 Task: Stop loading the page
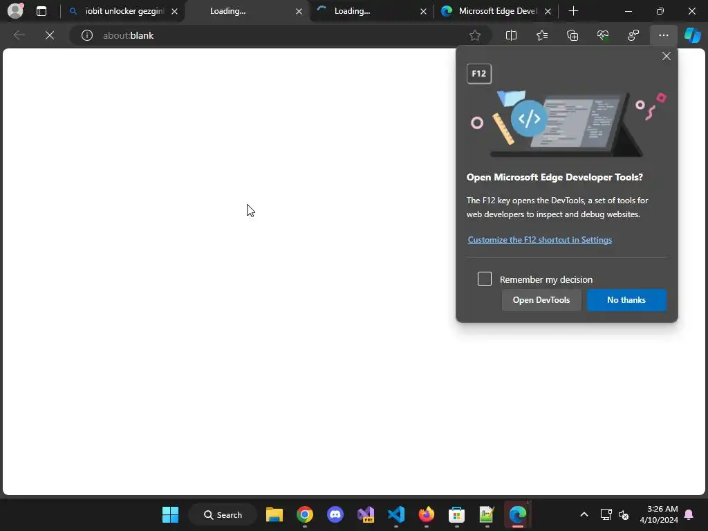[50, 35]
